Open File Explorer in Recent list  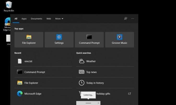point(43,83)
